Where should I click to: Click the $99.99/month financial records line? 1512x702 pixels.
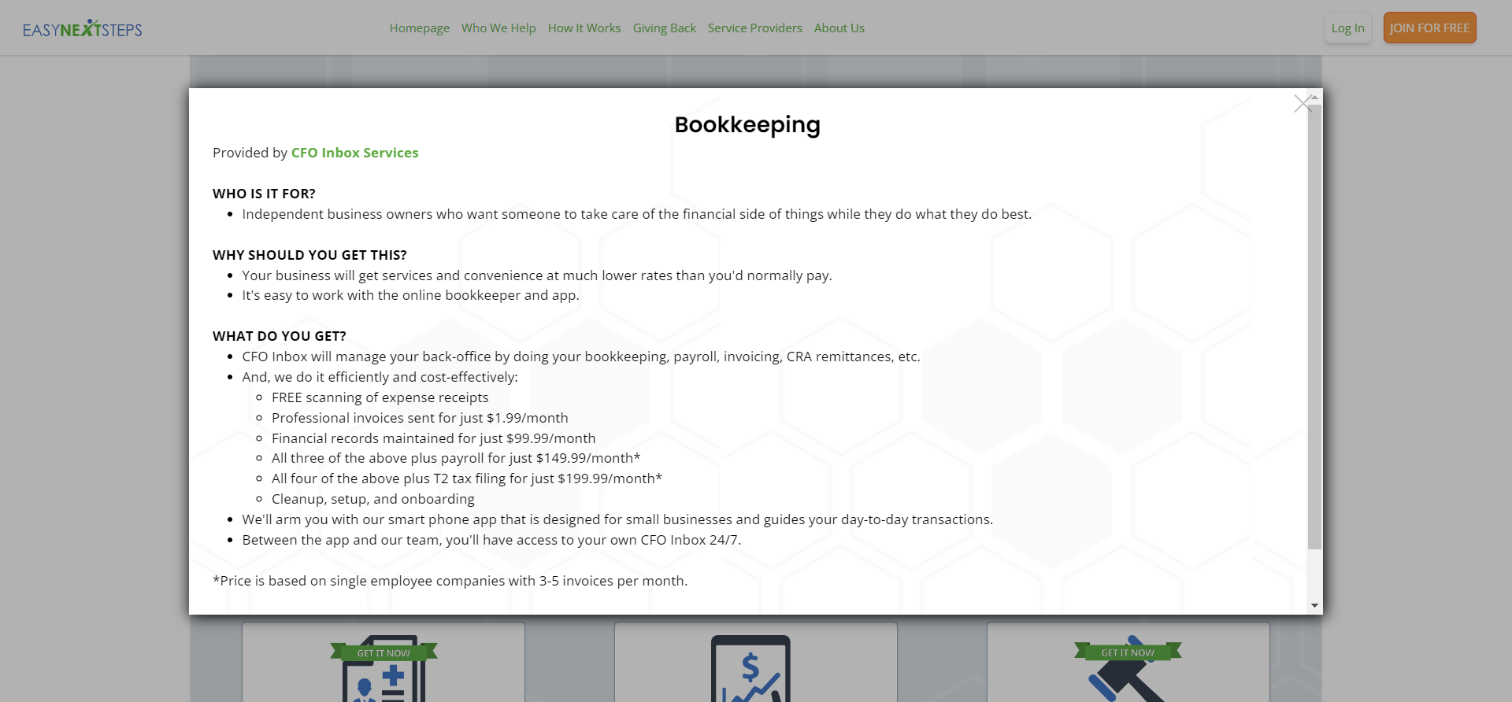(x=434, y=438)
